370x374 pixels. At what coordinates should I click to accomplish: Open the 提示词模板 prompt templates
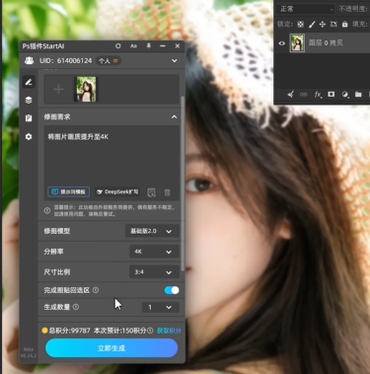point(69,191)
